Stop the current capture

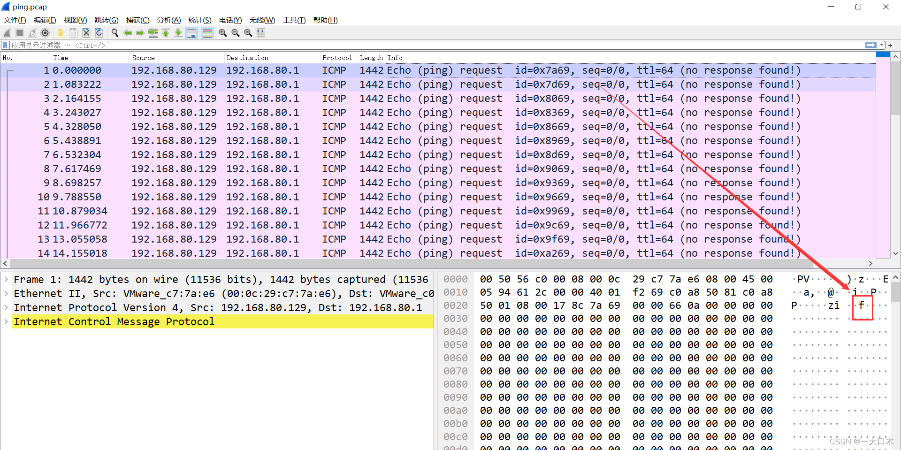click(x=19, y=32)
